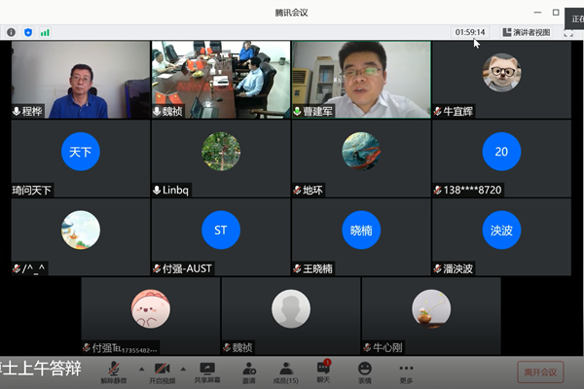584x389 pixels.
Task: Unmute microphone with 解除静音 button
Action: (114, 371)
